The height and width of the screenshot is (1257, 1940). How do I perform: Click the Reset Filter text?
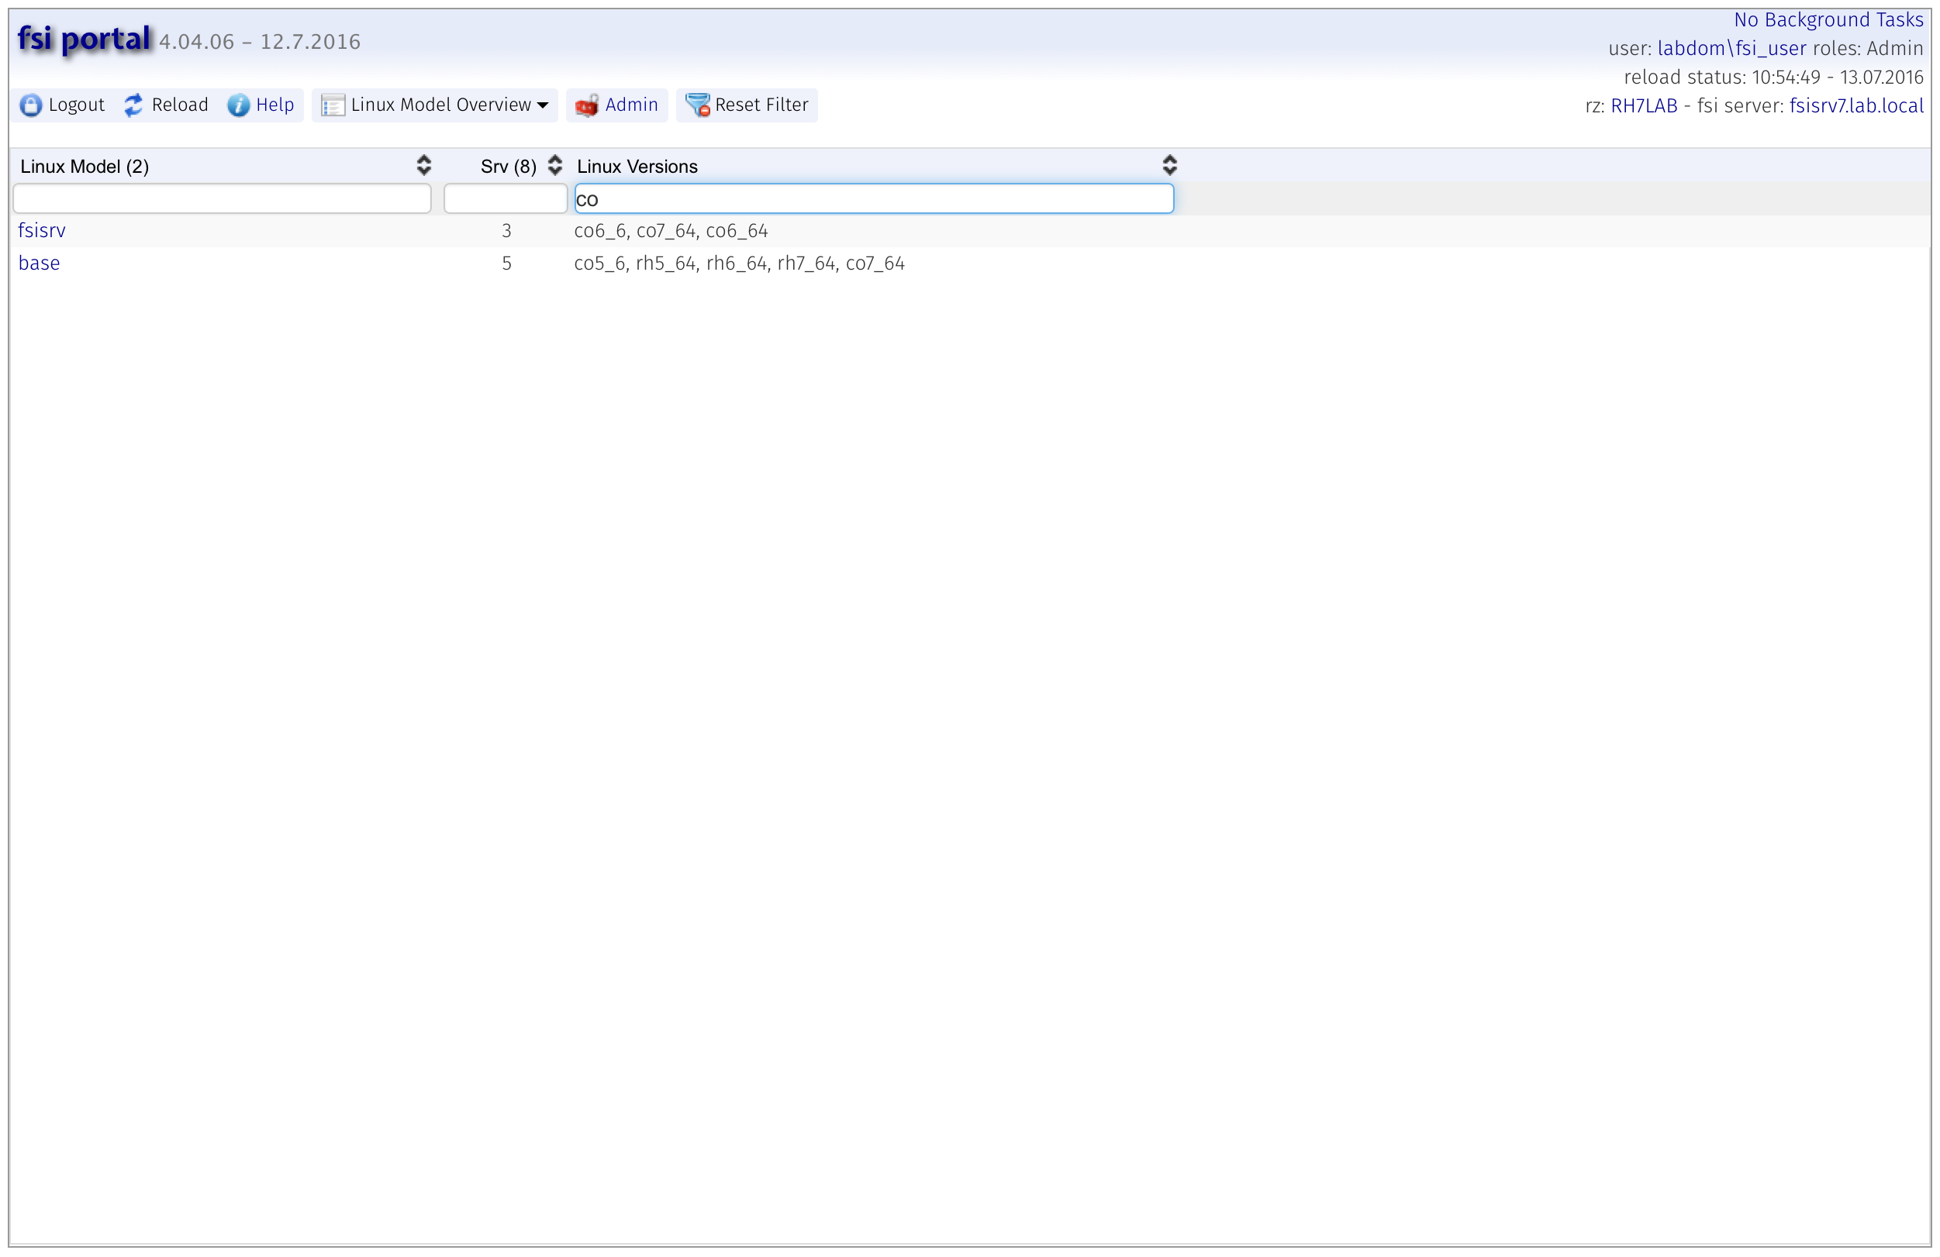click(x=761, y=105)
